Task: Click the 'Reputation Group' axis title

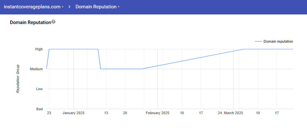Action: (18, 79)
